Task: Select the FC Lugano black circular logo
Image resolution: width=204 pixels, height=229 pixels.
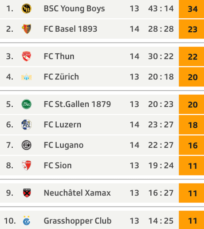Action: point(26,145)
